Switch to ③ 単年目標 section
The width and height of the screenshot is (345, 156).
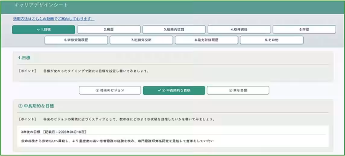(x=238, y=90)
